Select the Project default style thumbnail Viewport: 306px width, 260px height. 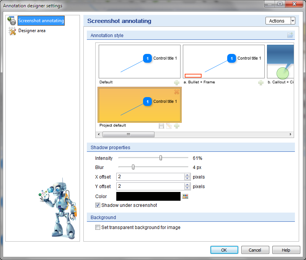pos(140,105)
